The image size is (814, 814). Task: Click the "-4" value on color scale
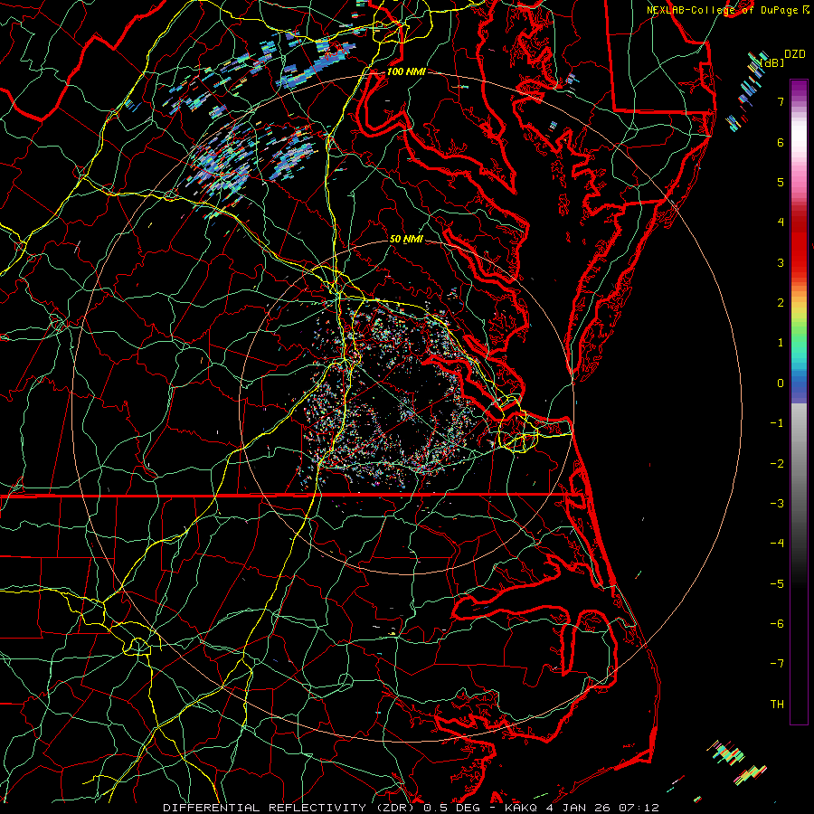point(777,544)
